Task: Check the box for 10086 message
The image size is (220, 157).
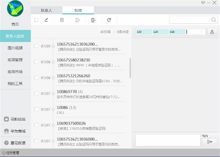Action: tap(36, 109)
